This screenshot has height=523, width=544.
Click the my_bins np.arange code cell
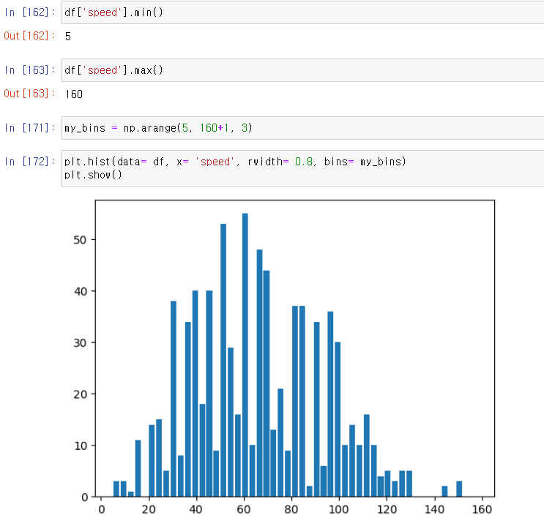302,128
